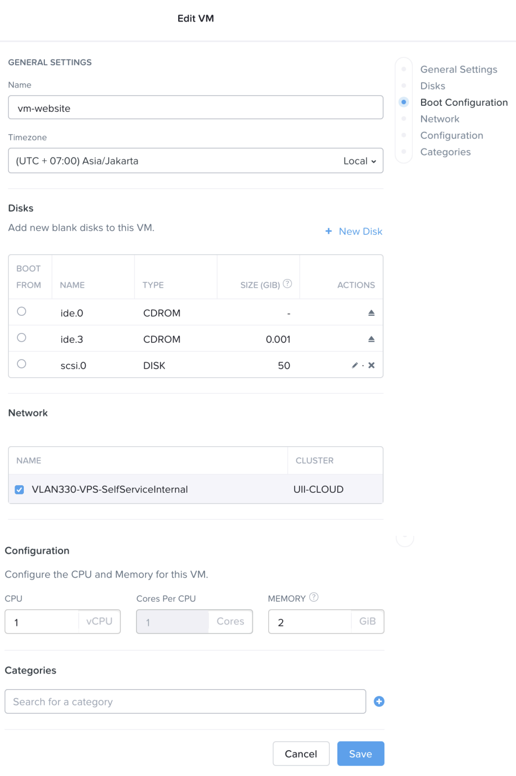Click the Size (GiB) help icon
516x776 pixels.
coord(287,284)
